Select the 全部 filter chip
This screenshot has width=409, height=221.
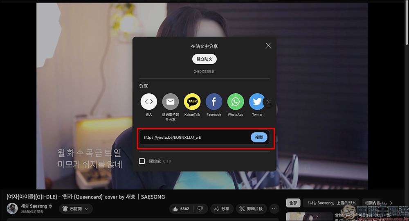[x=293, y=203]
